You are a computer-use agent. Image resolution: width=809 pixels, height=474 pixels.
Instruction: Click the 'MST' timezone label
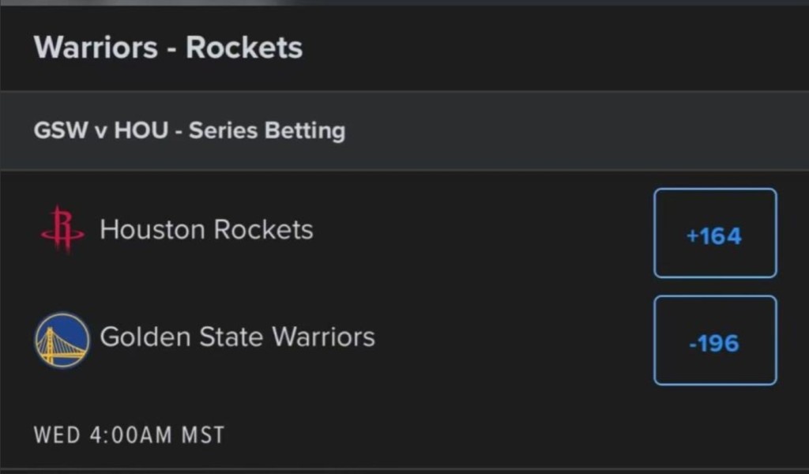[x=205, y=434]
